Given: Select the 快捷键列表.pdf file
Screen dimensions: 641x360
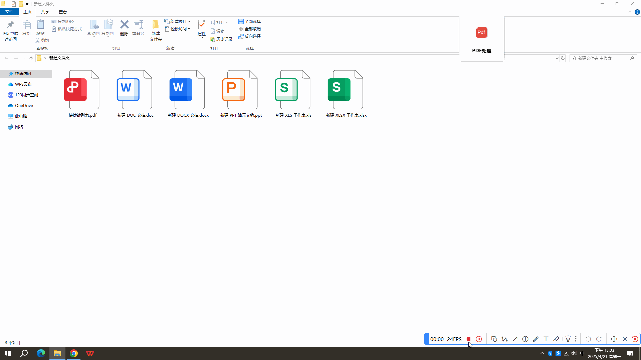Looking at the screenshot, I should tap(82, 94).
